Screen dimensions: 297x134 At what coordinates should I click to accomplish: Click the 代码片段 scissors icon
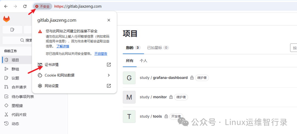6,115
